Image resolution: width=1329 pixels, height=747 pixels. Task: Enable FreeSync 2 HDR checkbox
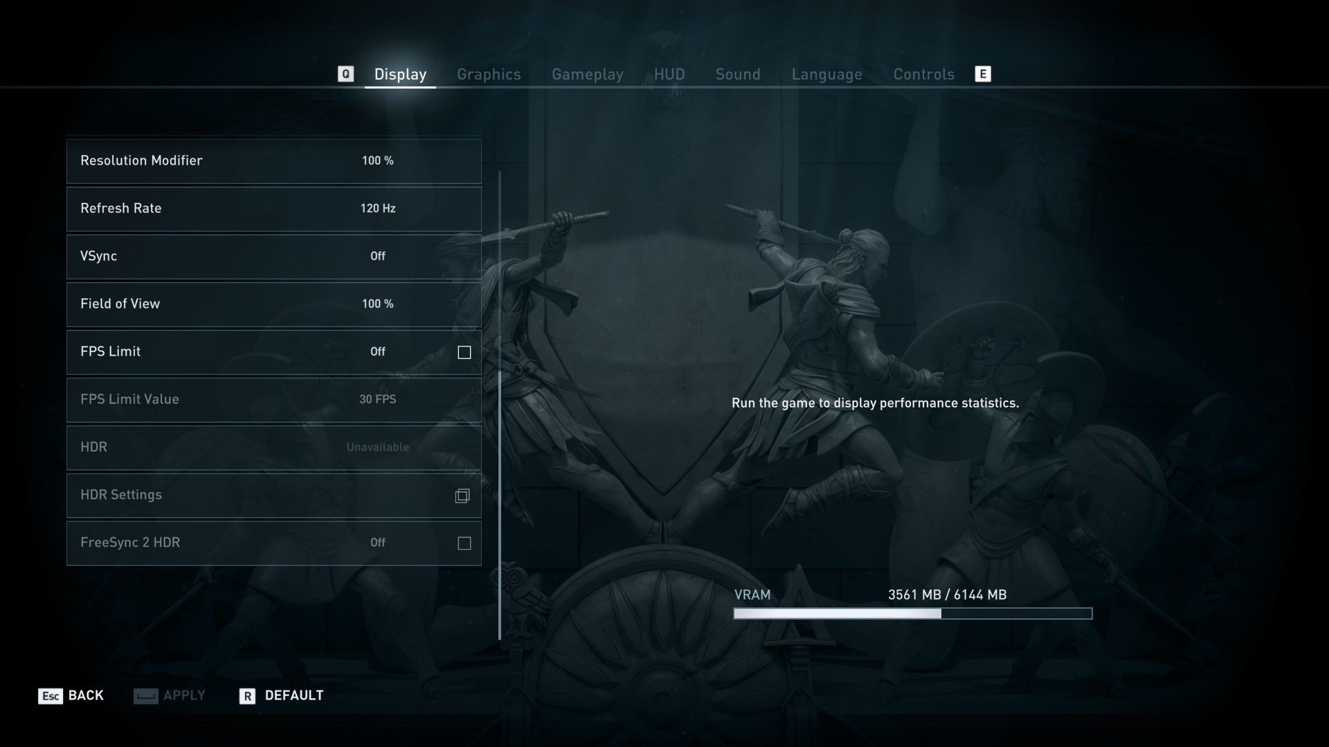pyautogui.click(x=464, y=543)
